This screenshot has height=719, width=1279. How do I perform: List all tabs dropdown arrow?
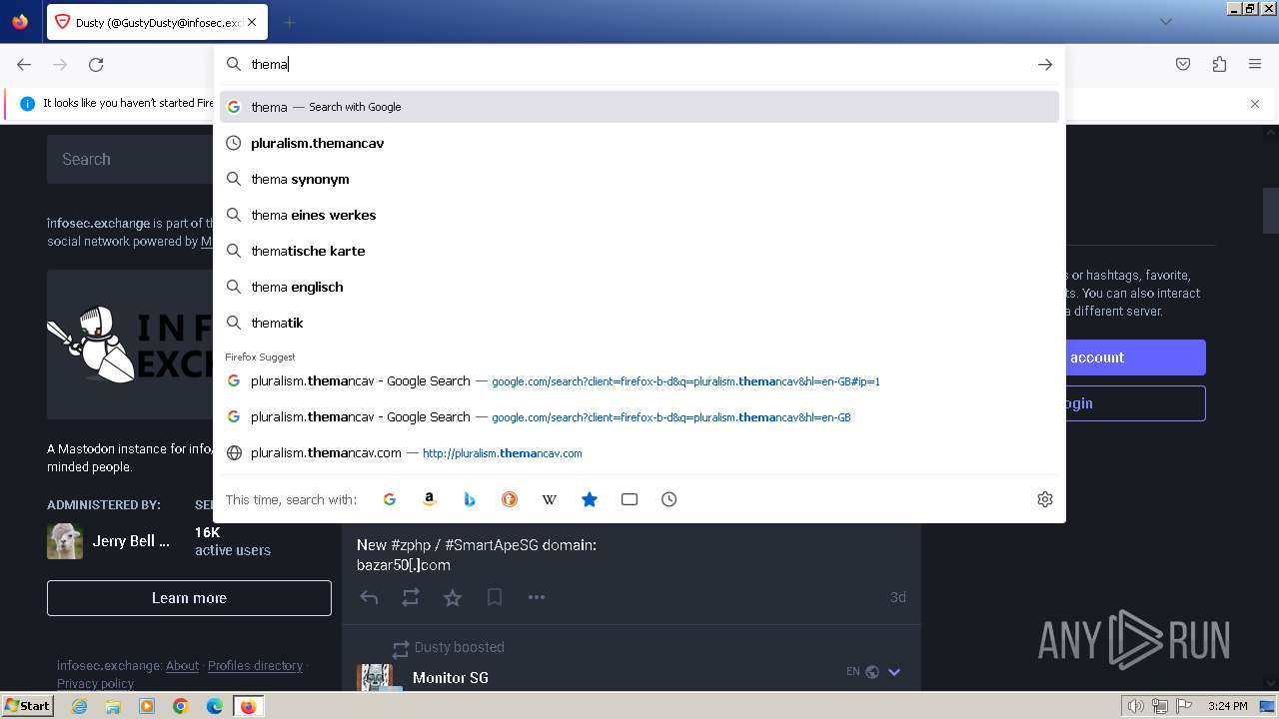click(1165, 22)
